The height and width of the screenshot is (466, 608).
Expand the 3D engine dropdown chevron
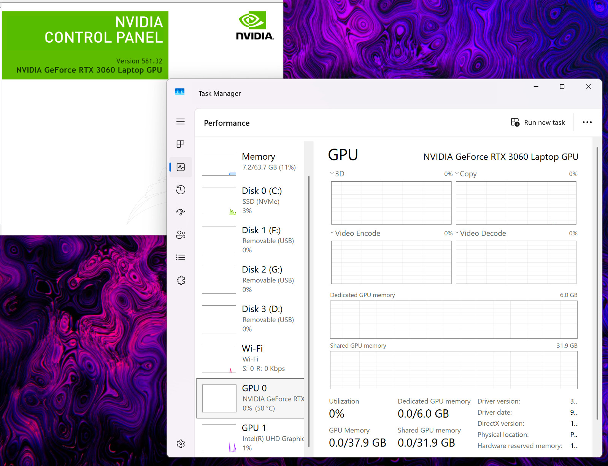coord(332,173)
